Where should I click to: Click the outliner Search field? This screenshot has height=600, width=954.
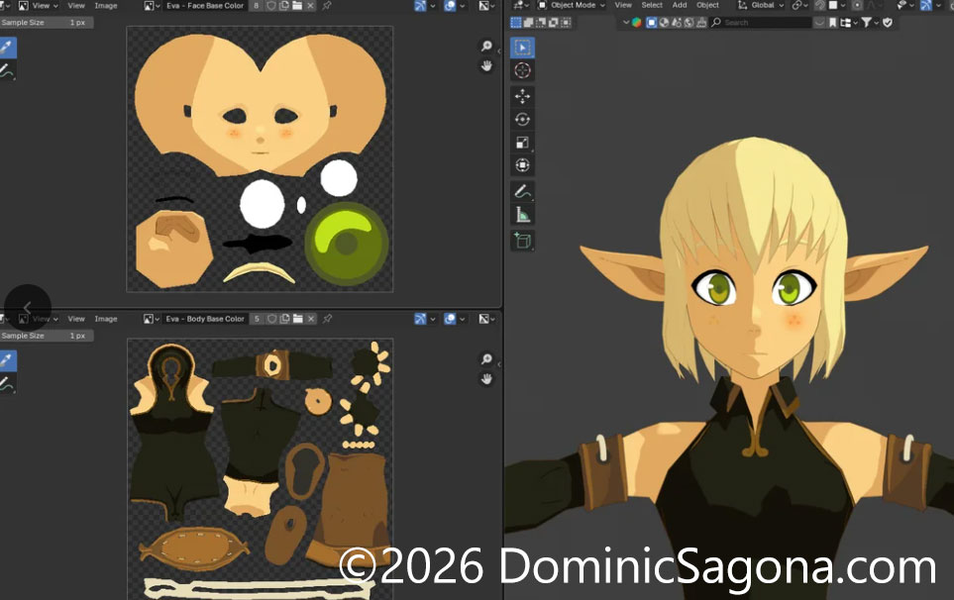761,23
